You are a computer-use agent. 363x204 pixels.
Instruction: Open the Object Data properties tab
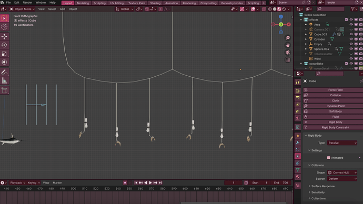click(x=298, y=170)
